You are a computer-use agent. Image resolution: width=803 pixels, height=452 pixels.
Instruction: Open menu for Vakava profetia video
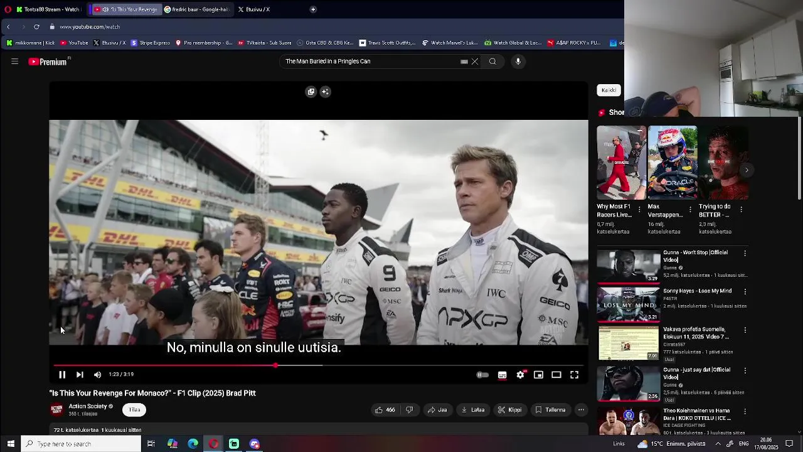[745, 330]
